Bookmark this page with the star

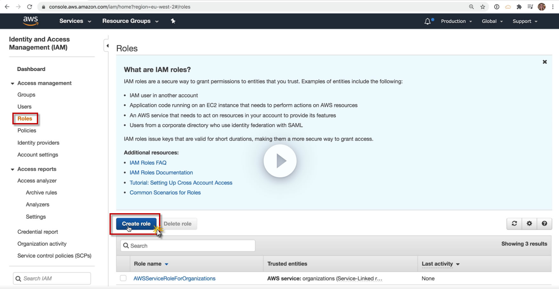tap(483, 7)
